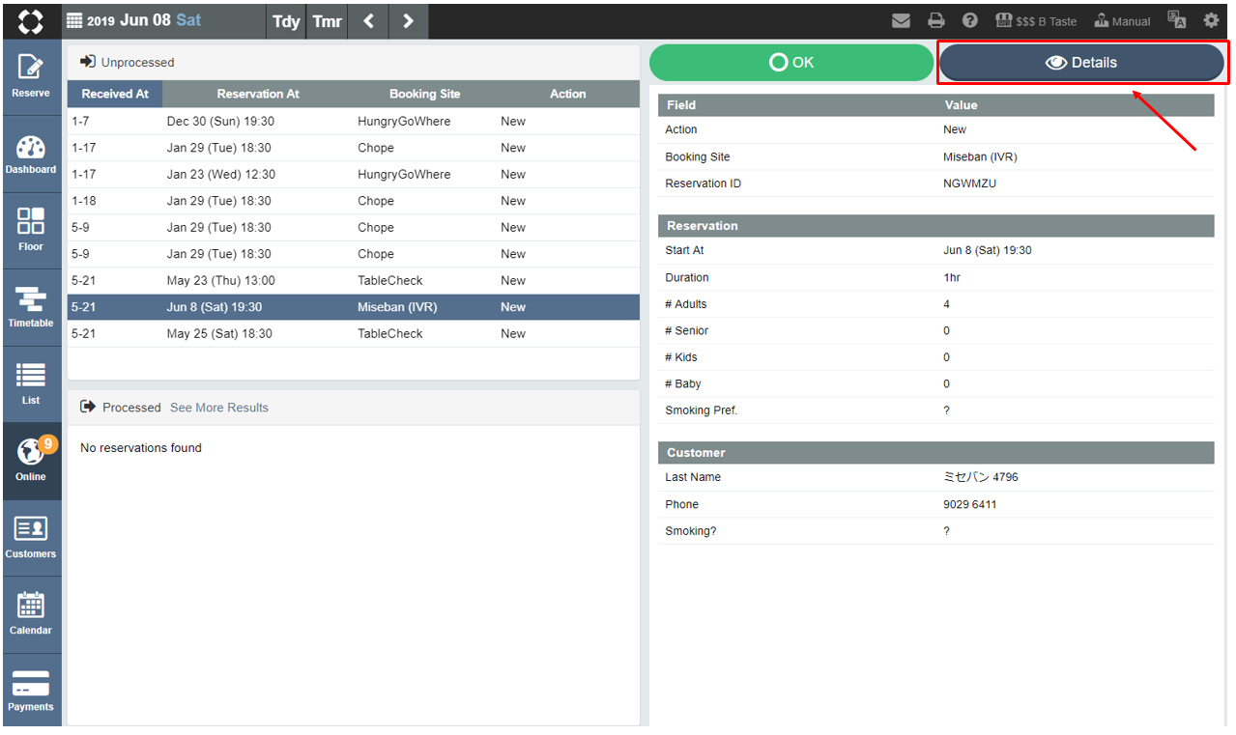Sort by Received At column header
Screen dimensions: 1236x735
[x=115, y=94]
